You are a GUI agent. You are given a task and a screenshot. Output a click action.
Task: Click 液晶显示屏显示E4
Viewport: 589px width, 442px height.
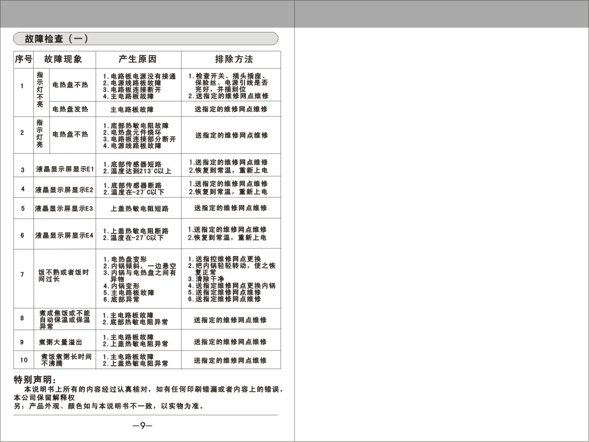[x=64, y=235]
